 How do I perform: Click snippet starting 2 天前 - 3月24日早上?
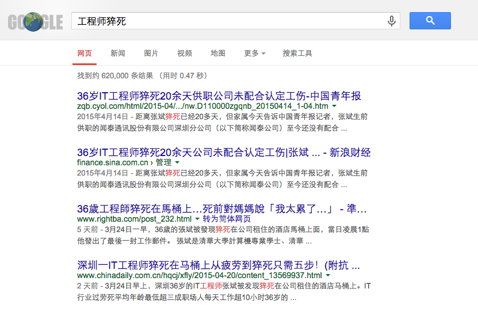(x=224, y=292)
